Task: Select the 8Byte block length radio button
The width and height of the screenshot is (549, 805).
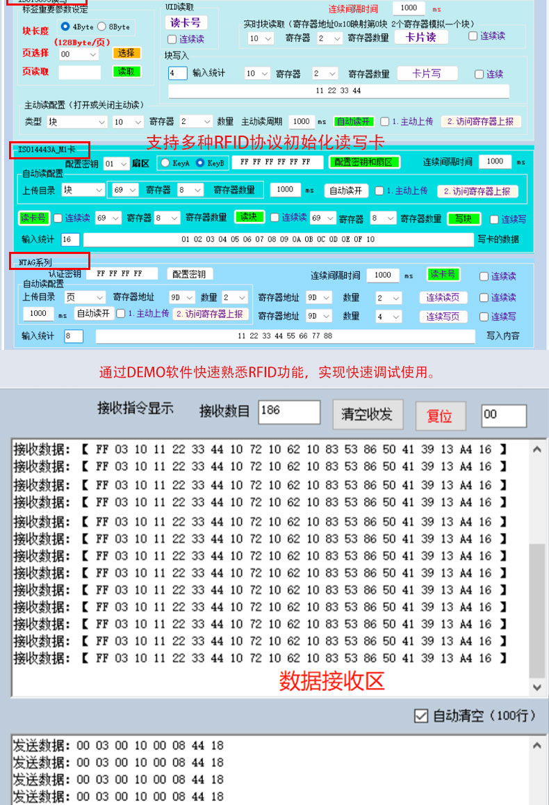Action: [x=101, y=26]
